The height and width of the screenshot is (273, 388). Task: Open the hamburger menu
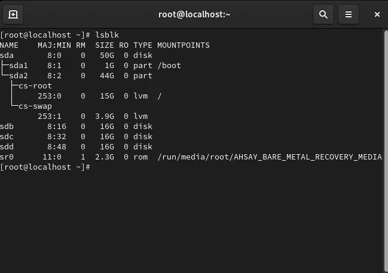coord(349,14)
